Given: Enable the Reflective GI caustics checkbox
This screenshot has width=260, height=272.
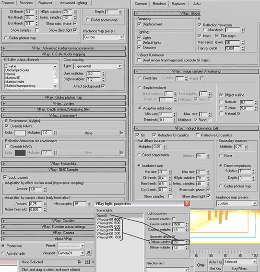Looking at the screenshot, I should [198, 135].
